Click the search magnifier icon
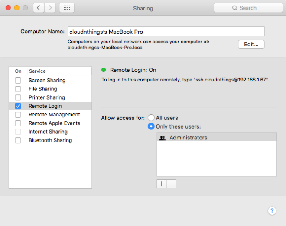The height and width of the screenshot is (226, 286). (x=235, y=8)
